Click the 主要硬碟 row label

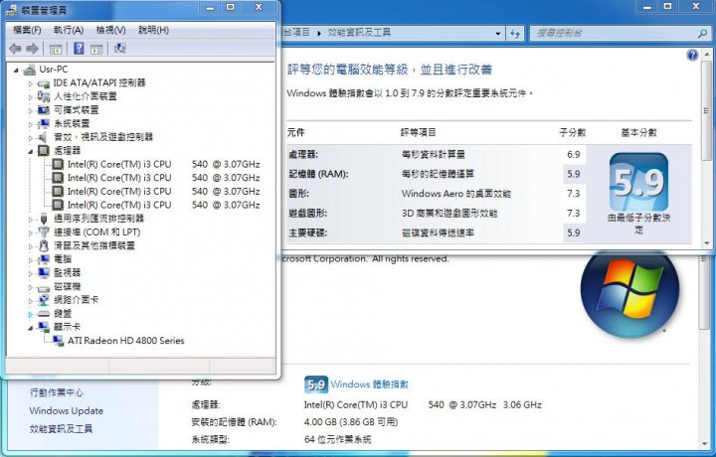(307, 232)
